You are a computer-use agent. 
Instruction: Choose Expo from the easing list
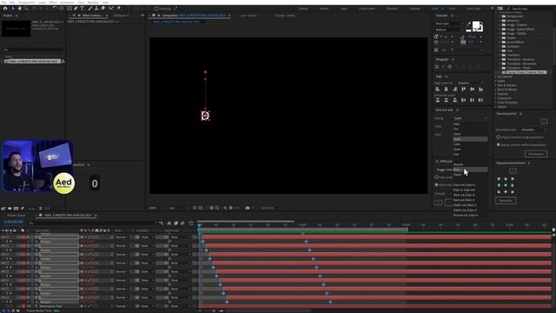point(470,123)
